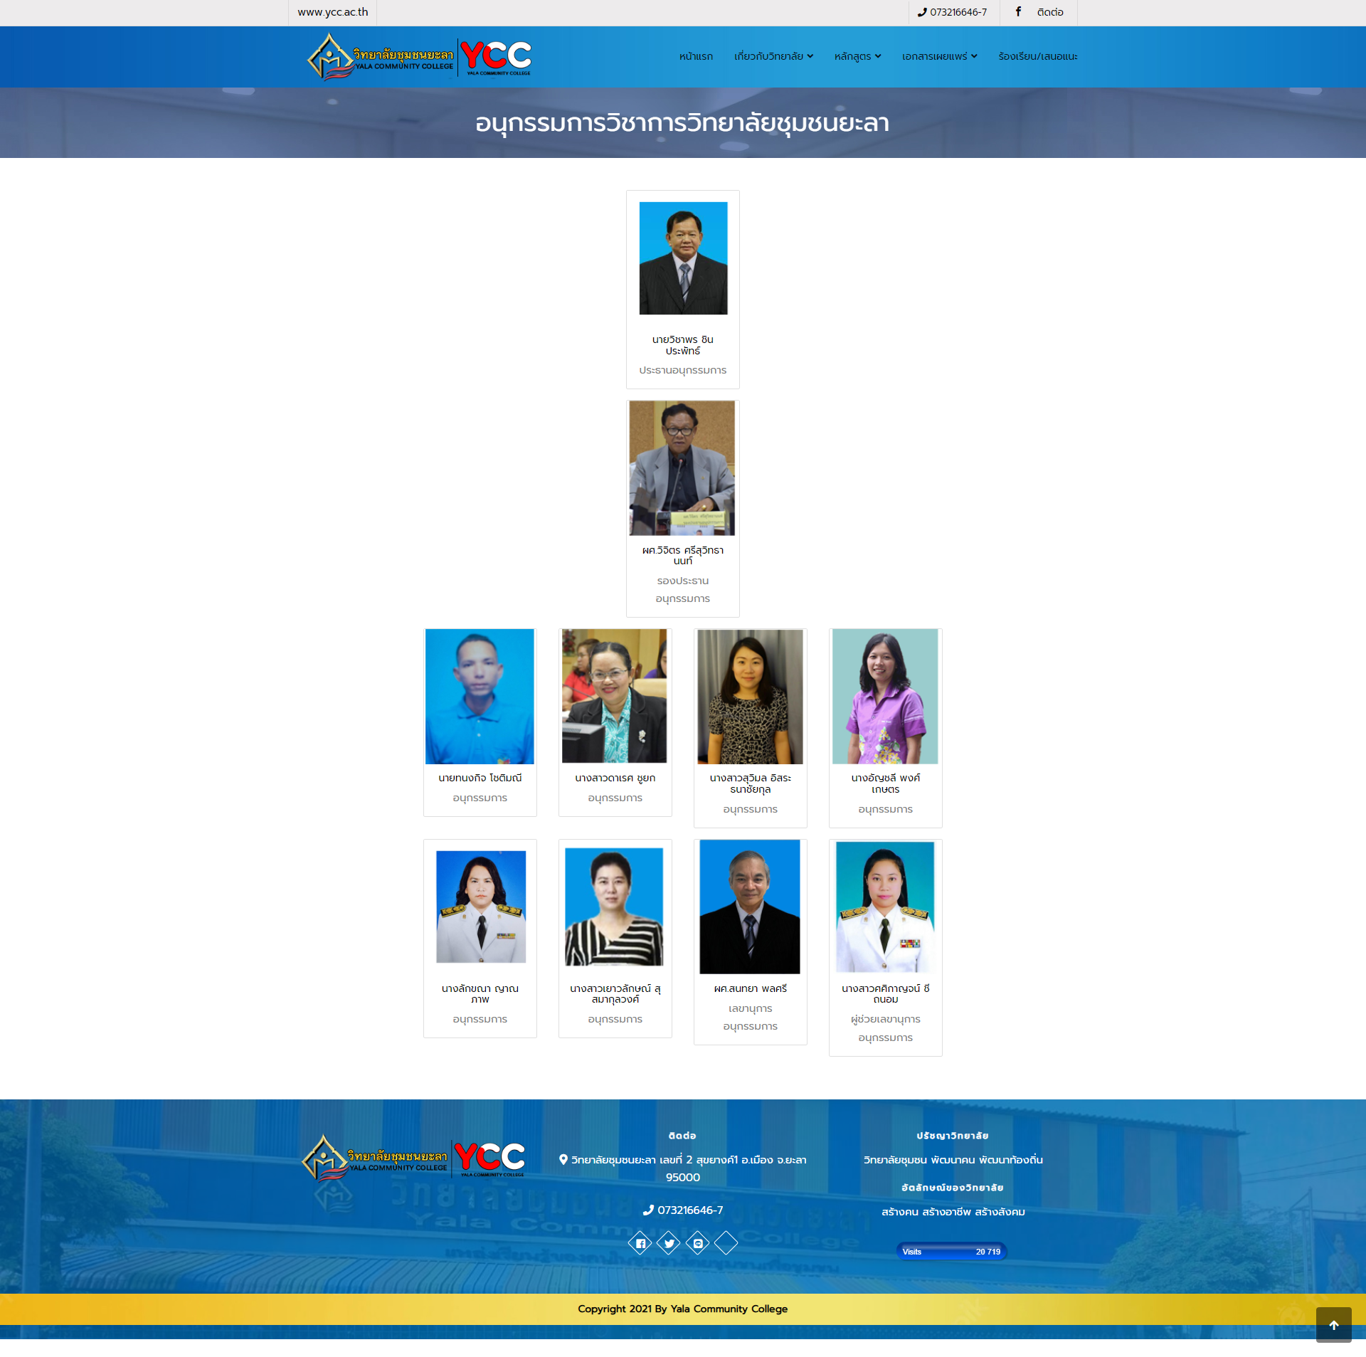The width and height of the screenshot is (1366, 1357).
Task: Expand the หลักสูตร dropdown menu
Action: click(857, 56)
